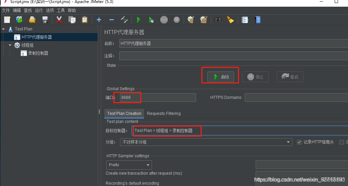Open the Templates toolbar icon
The height and width of the screenshot is (186, 348).
pyautogui.click(x=19, y=20)
